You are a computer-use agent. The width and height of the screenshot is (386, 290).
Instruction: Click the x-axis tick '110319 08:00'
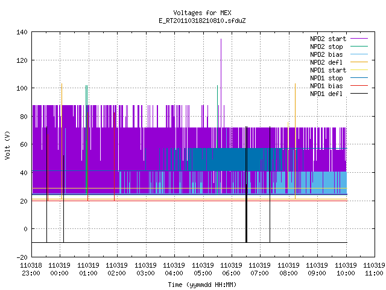click(288, 269)
